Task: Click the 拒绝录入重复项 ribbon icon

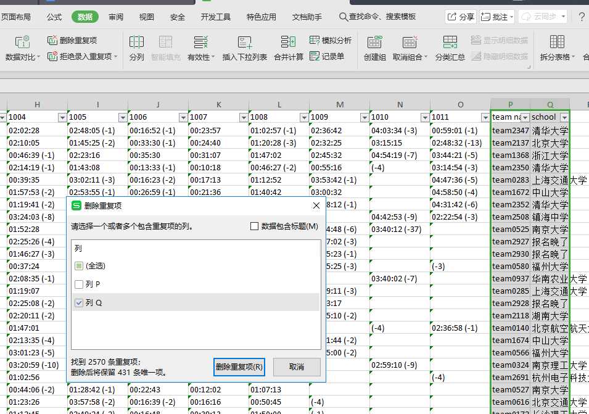Action: click(x=52, y=56)
